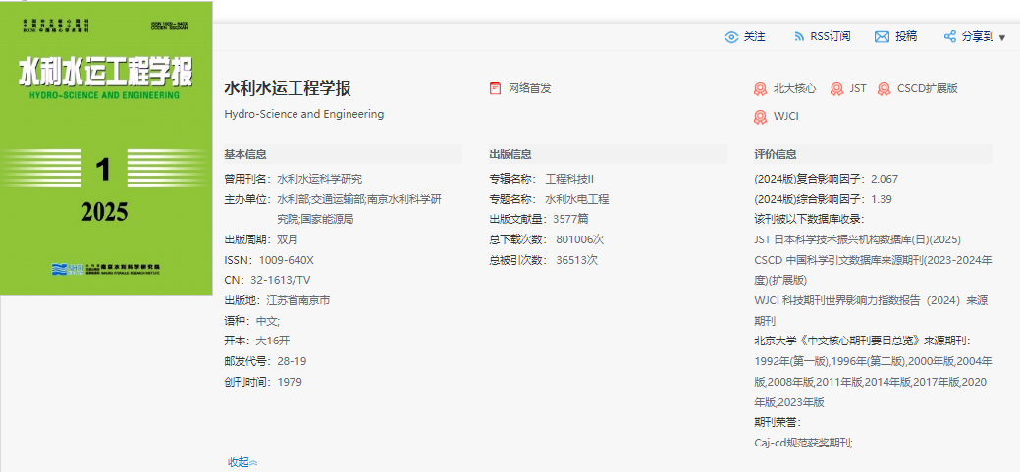The width and height of the screenshot is (1020, 472).
Task: Click the JST badge label
Action: pyautogui.click(x=858, y=88)
